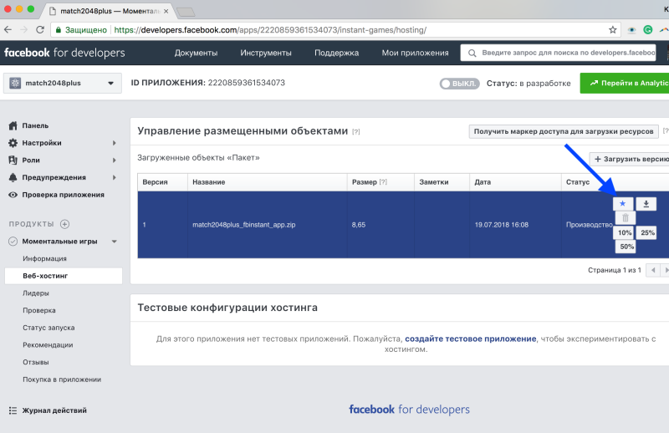Viewport: 669px width, 433px height.
Task: Download the match2048plus_fbinstant_app.zip bundle
Action: click(x=646, y=203)
